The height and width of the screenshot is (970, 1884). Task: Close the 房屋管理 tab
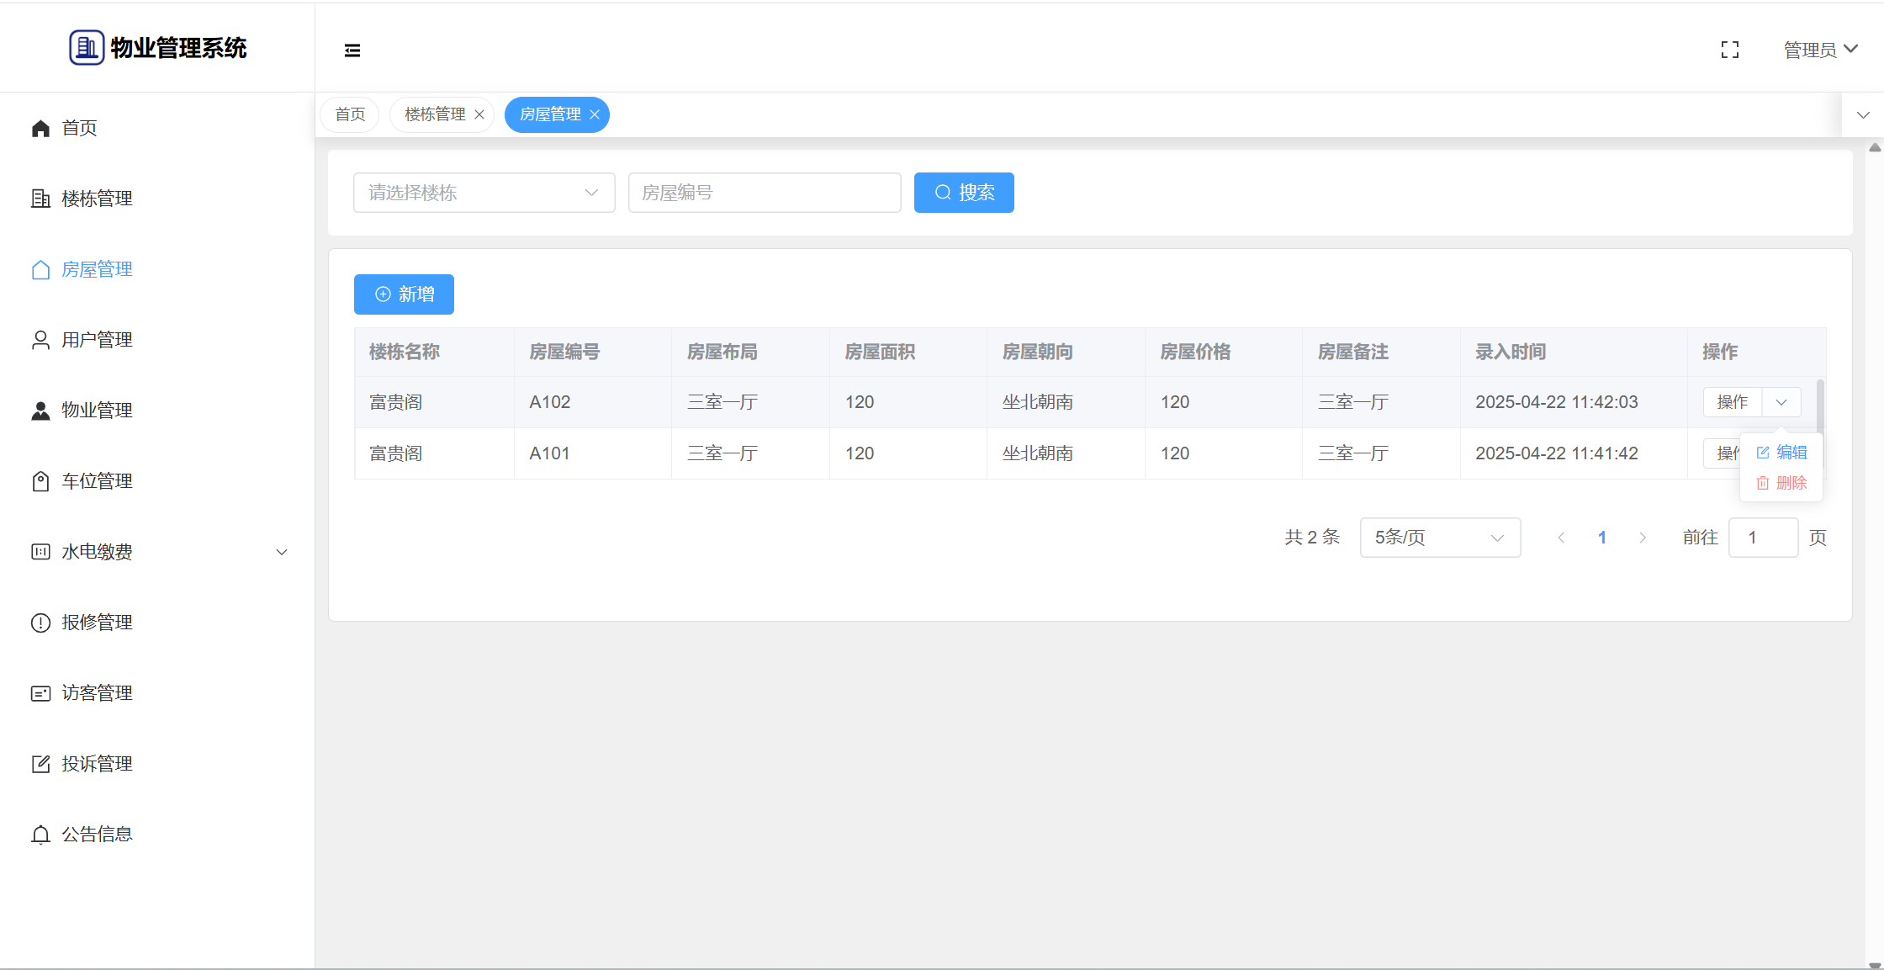[595, 114]
